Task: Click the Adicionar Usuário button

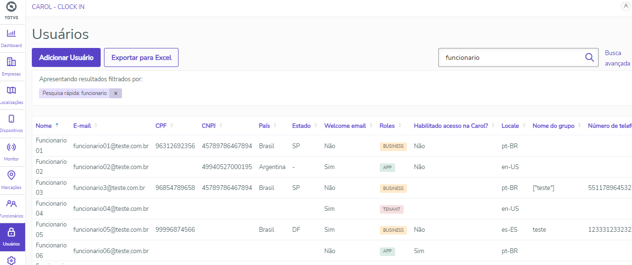Action: 66,57
